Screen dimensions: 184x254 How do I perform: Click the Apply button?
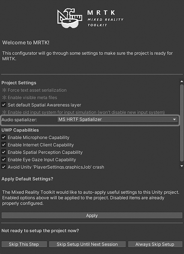pos(92,216)
